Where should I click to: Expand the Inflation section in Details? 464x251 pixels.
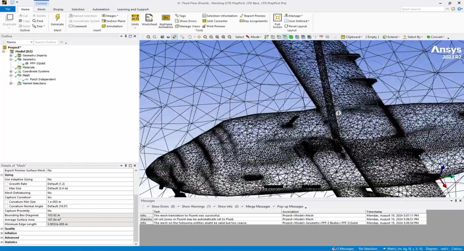(2, 233)
